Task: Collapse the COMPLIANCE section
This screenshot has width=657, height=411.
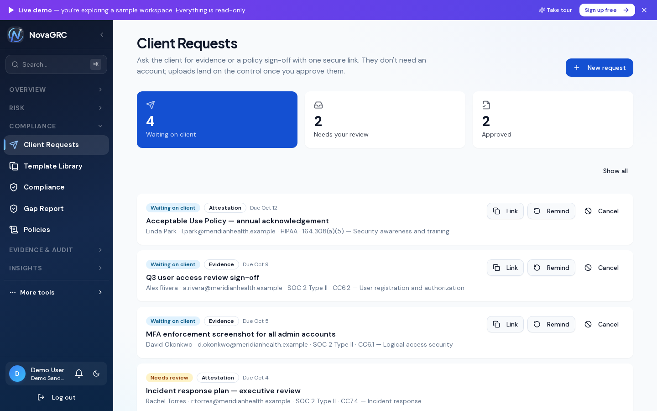Action: click(x=56, y=126)
